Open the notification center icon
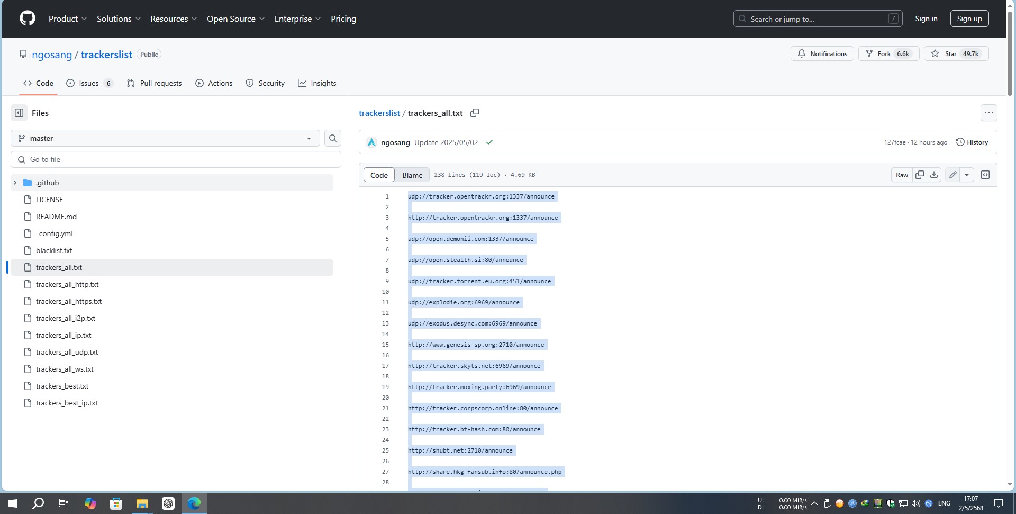The height and width of the screenshot is (514, 1016). [x=999, y=503]
